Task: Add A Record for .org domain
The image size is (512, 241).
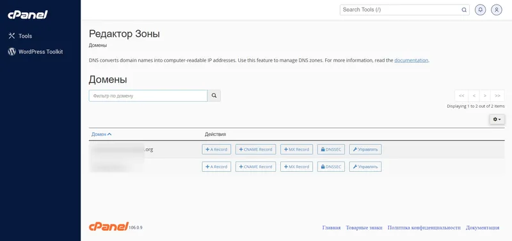Action: point(216,149)
